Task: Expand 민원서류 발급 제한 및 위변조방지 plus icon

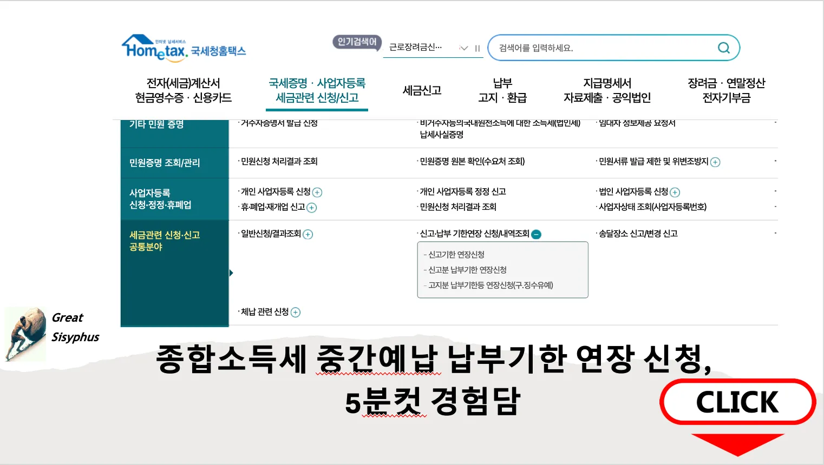Action: [x=716, y=162]
